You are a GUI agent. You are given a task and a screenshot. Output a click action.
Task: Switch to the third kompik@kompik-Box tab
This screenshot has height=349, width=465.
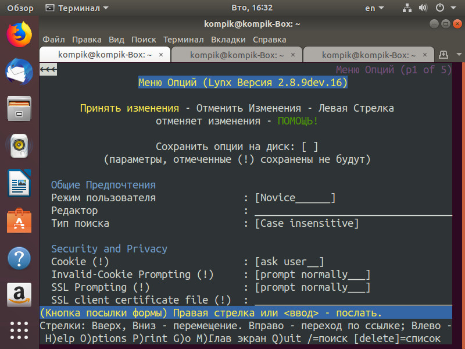369,55
